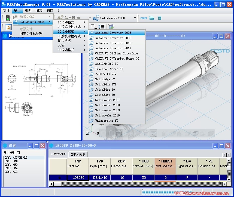
Task: Choose Autodesk Inventor 2009 format
Action: [x=117, y=38]
